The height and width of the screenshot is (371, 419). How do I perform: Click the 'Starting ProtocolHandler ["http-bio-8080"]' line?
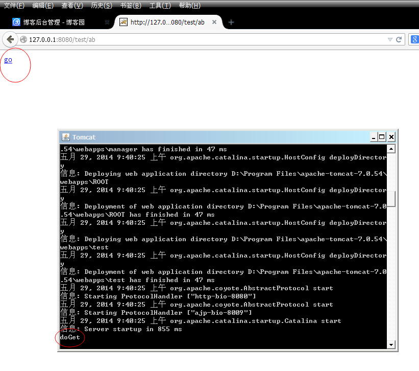tap(158, 296)
